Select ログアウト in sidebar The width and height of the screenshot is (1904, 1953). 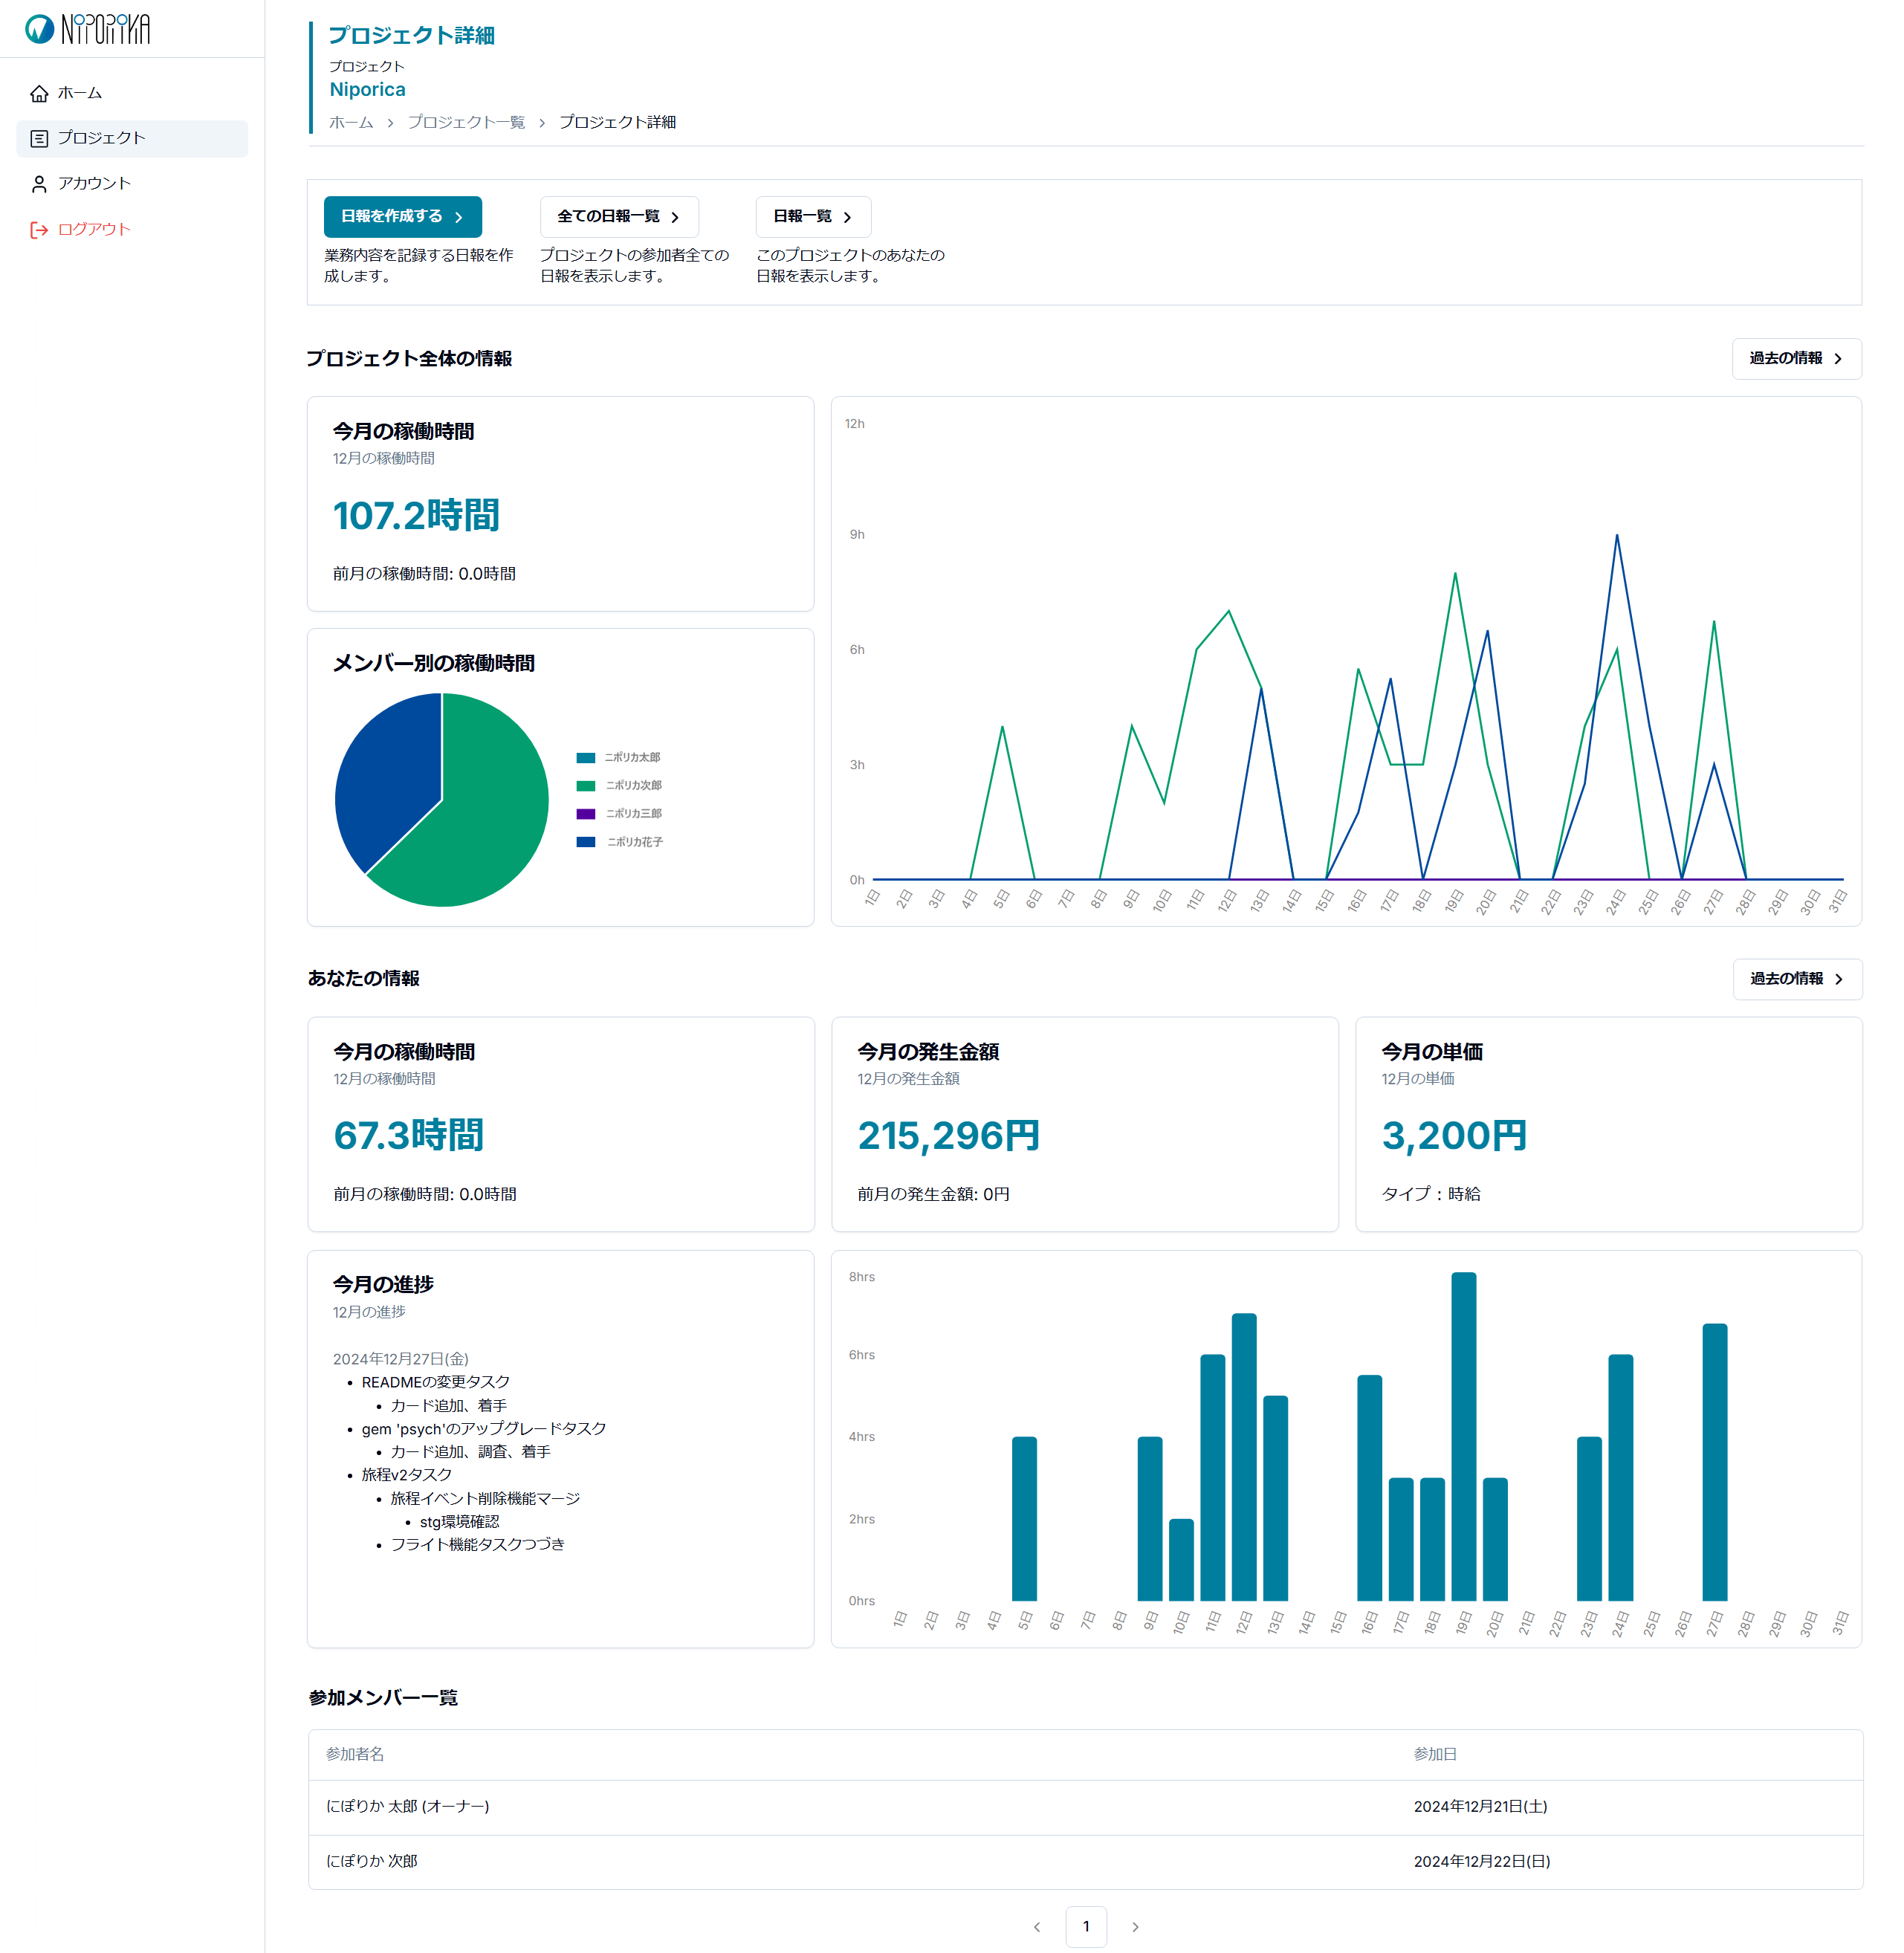94,230
